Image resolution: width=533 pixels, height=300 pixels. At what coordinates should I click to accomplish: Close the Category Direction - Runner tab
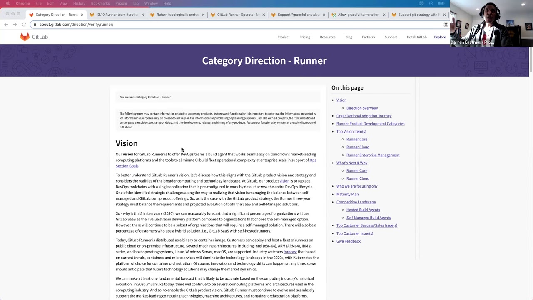[82, 15]
